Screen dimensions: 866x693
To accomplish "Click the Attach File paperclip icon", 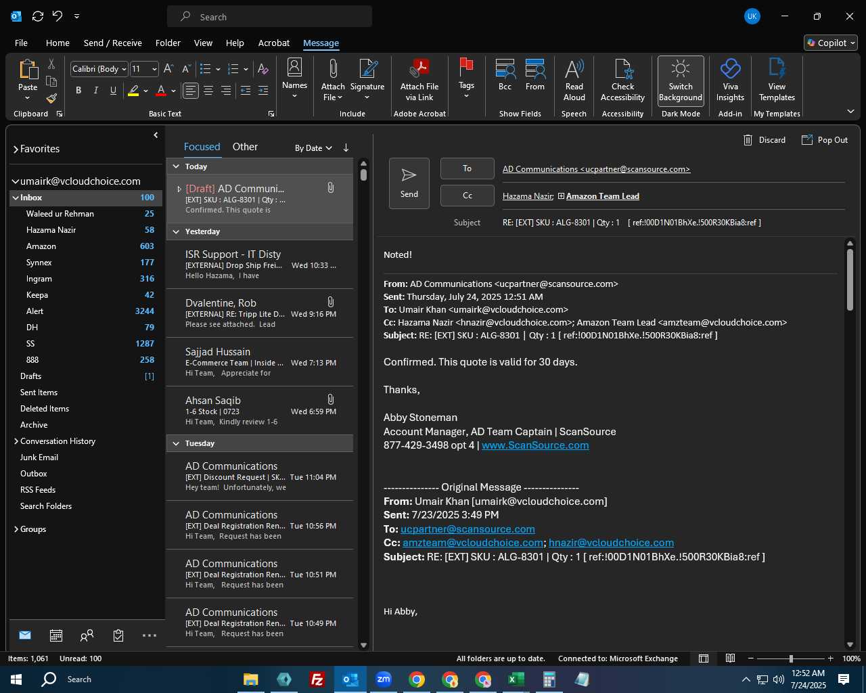I will 333,68.
